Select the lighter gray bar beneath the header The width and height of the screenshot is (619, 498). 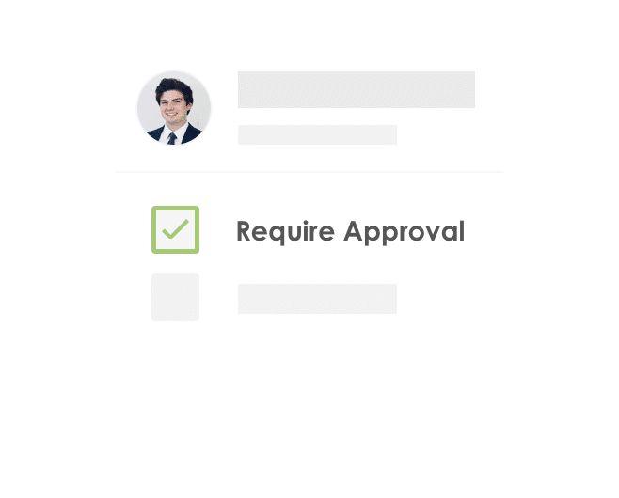coord(317,135)
